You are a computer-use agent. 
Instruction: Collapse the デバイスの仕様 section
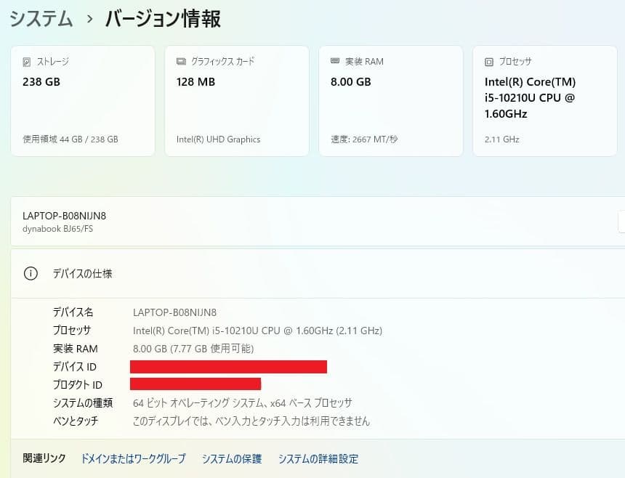coord(312,274)
